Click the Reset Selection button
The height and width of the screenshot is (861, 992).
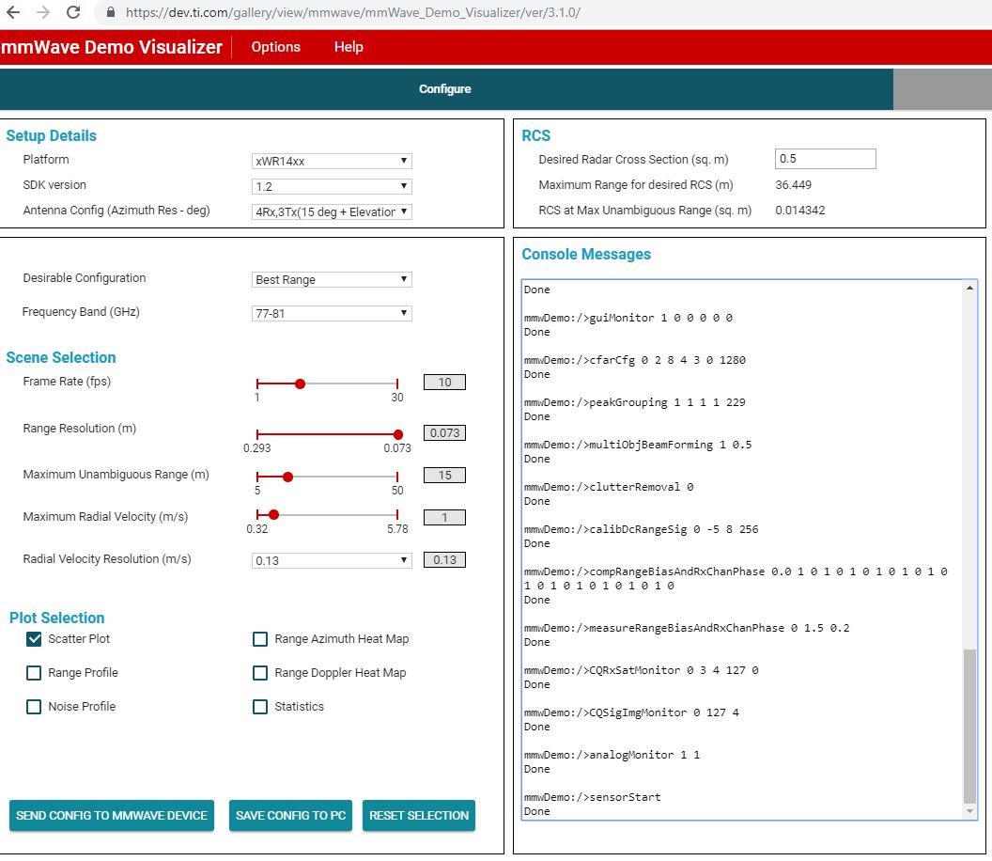419,816
